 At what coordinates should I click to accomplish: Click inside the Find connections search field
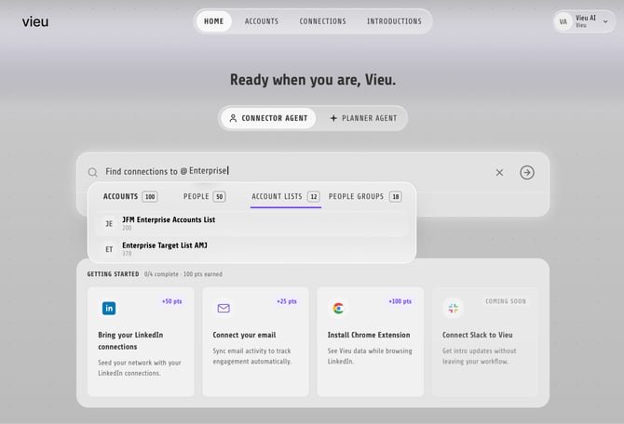click(294, 171)
